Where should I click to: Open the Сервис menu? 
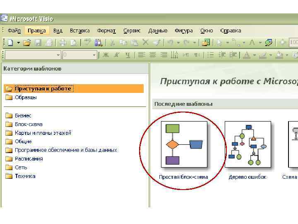point(132,31)
